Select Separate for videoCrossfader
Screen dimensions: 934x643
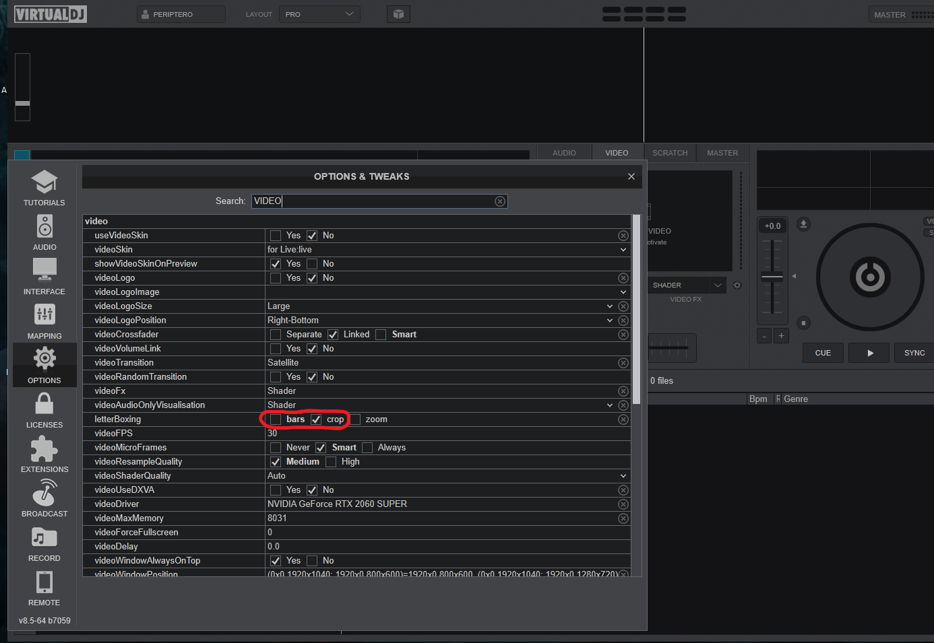pyautogui.click(x=276, y=335)
